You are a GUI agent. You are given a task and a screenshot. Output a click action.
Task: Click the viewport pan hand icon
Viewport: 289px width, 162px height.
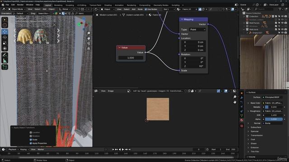coord(89,38)
